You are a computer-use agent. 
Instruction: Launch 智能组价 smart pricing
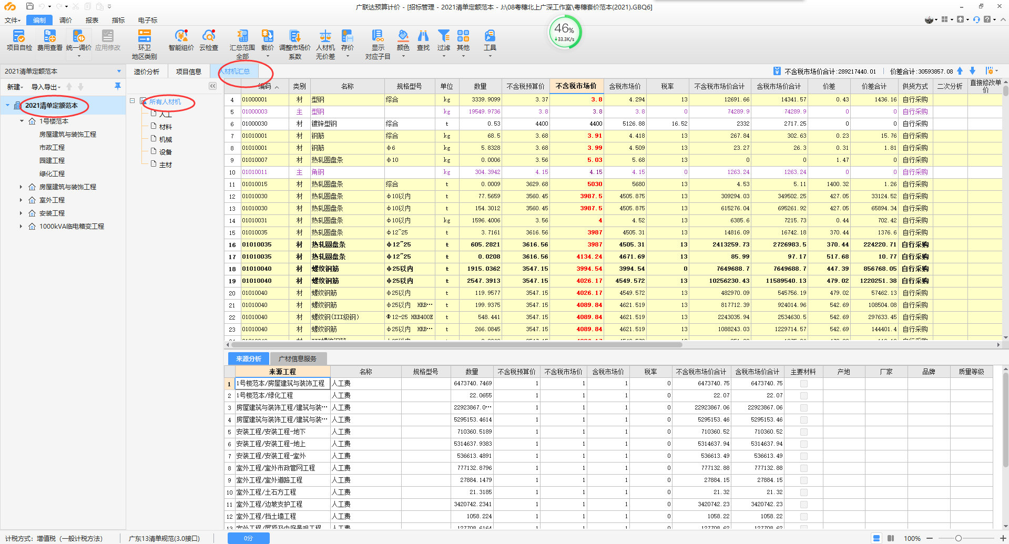click(181, 40)
